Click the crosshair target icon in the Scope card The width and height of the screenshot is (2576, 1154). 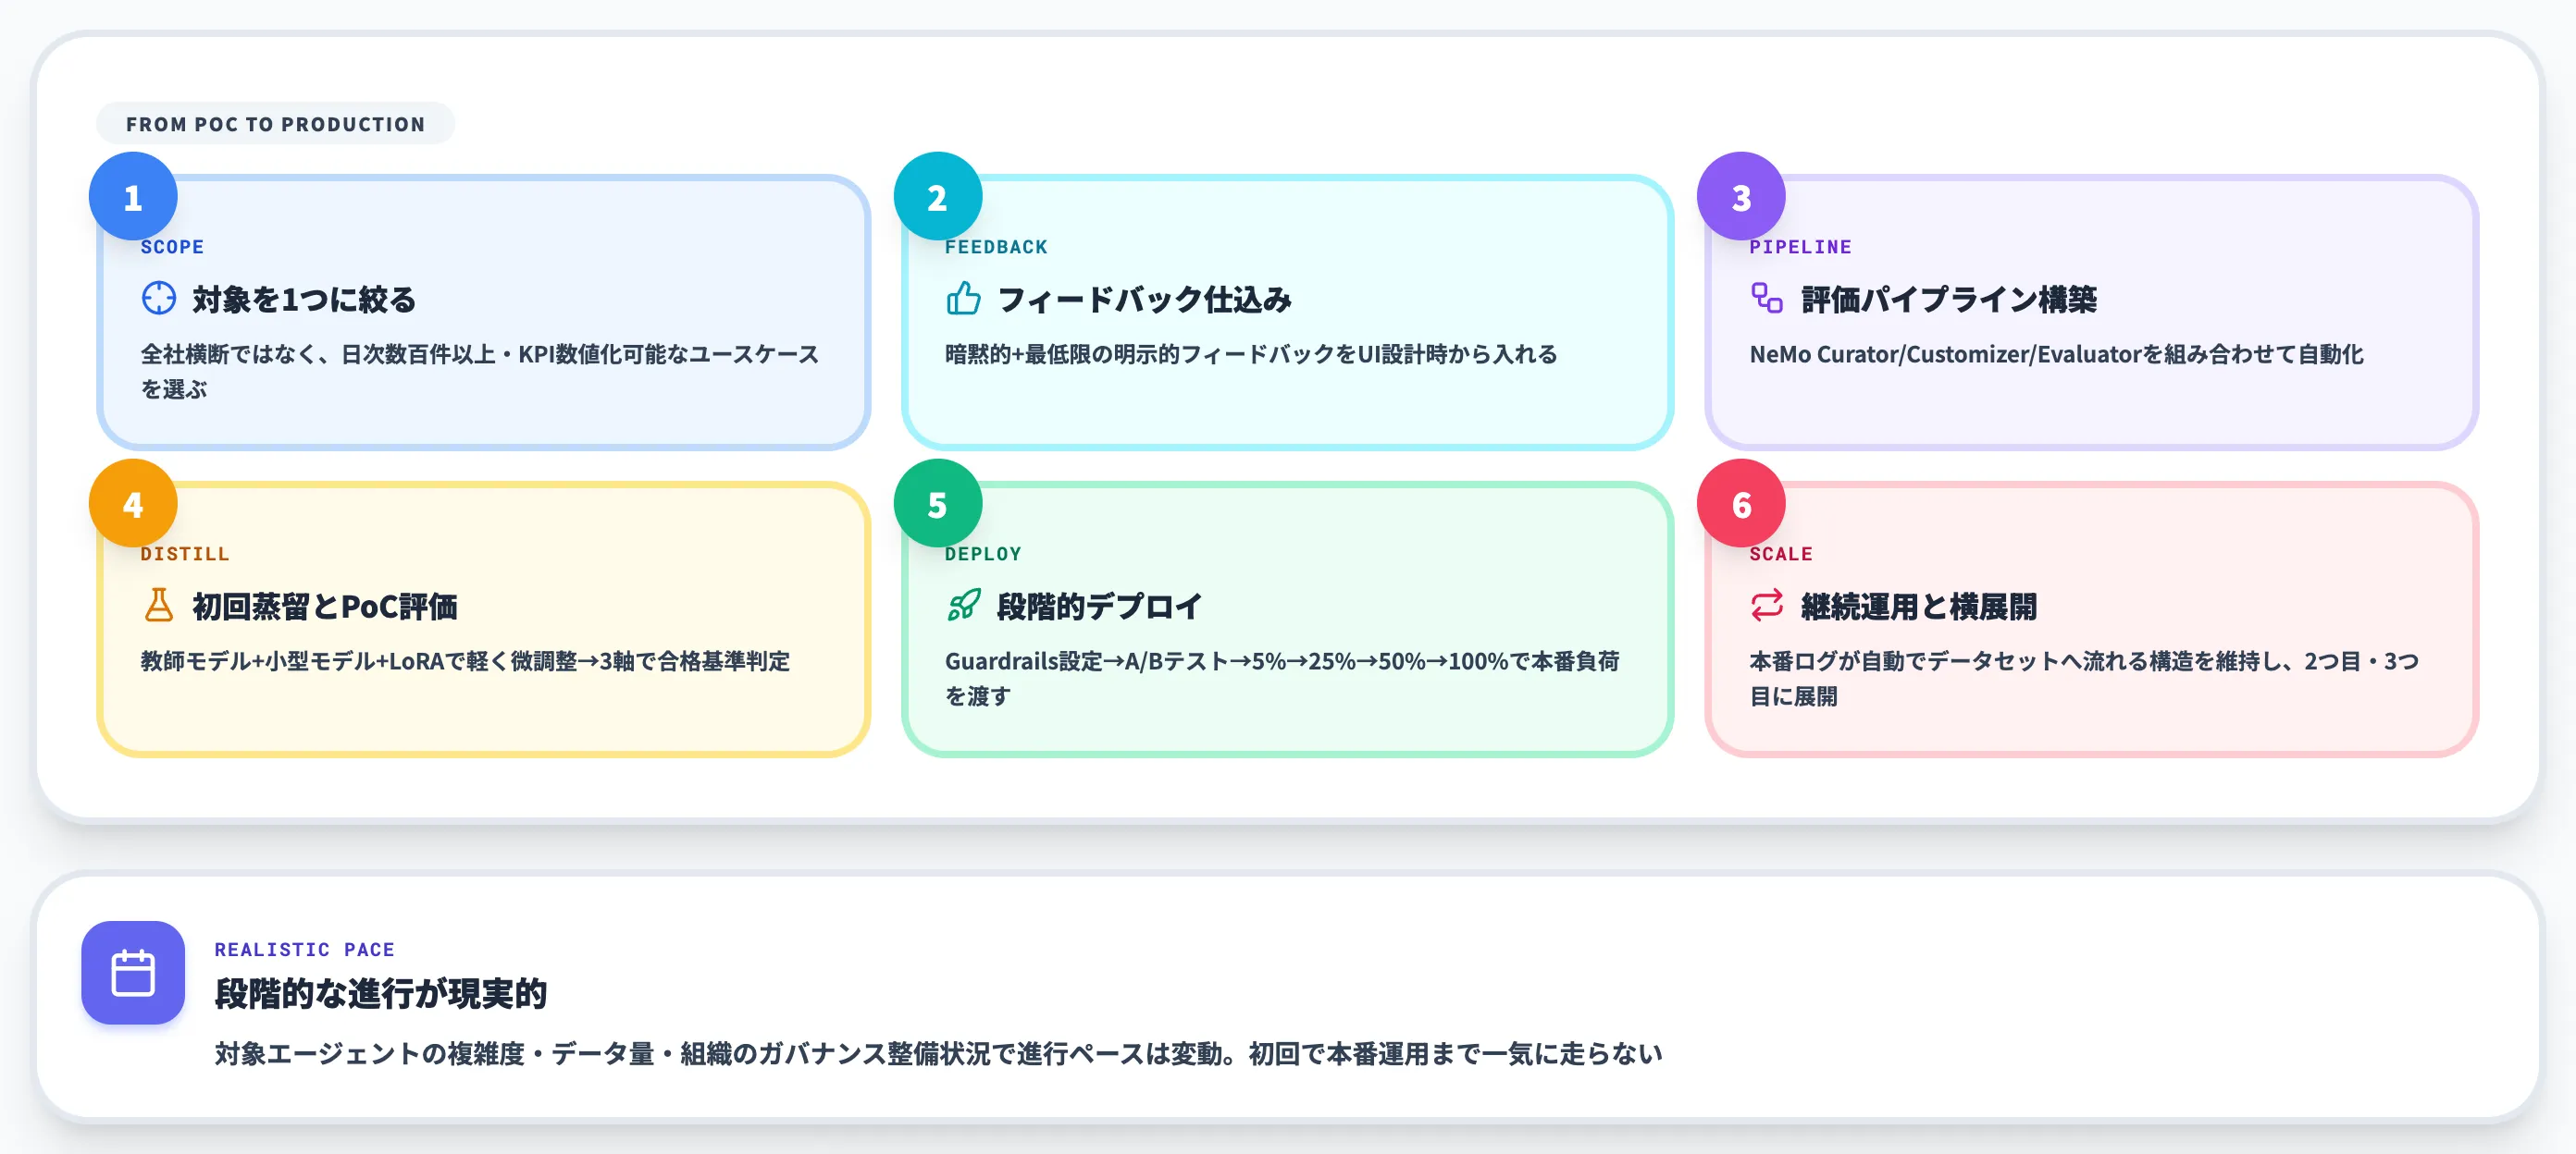pos(159,298)
